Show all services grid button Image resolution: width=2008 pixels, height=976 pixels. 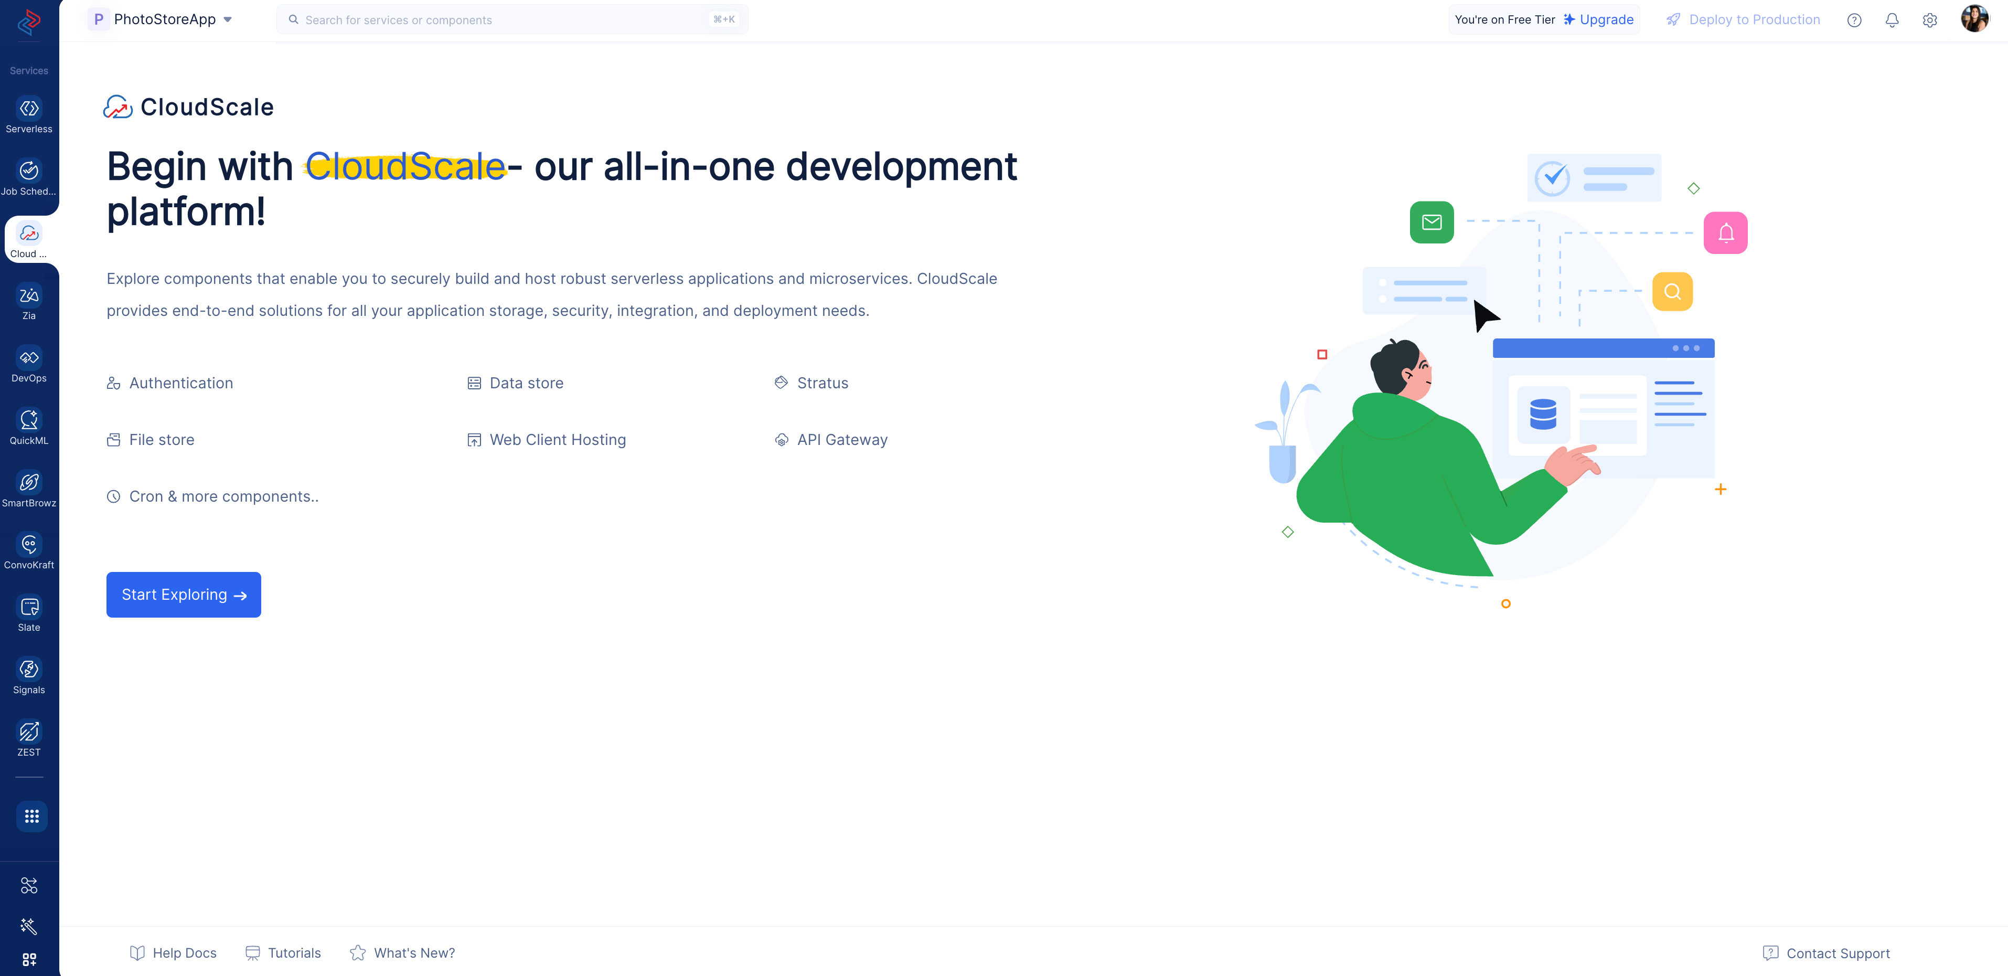[x=31, y=816]
